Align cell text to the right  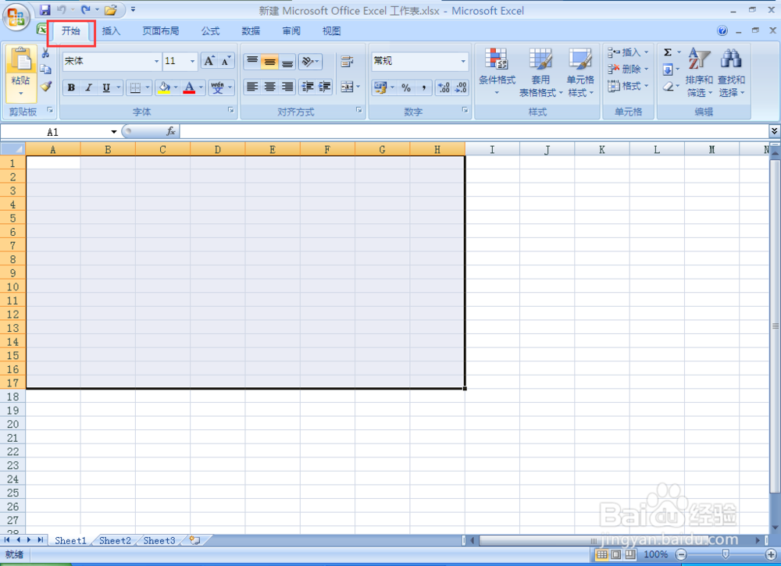[x=287, y=87]
